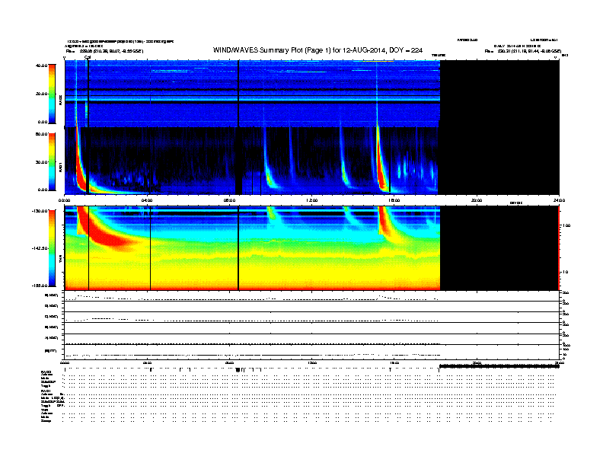
Task: Select the -130.00 label on TNR color scale
Action: [40, 211]
